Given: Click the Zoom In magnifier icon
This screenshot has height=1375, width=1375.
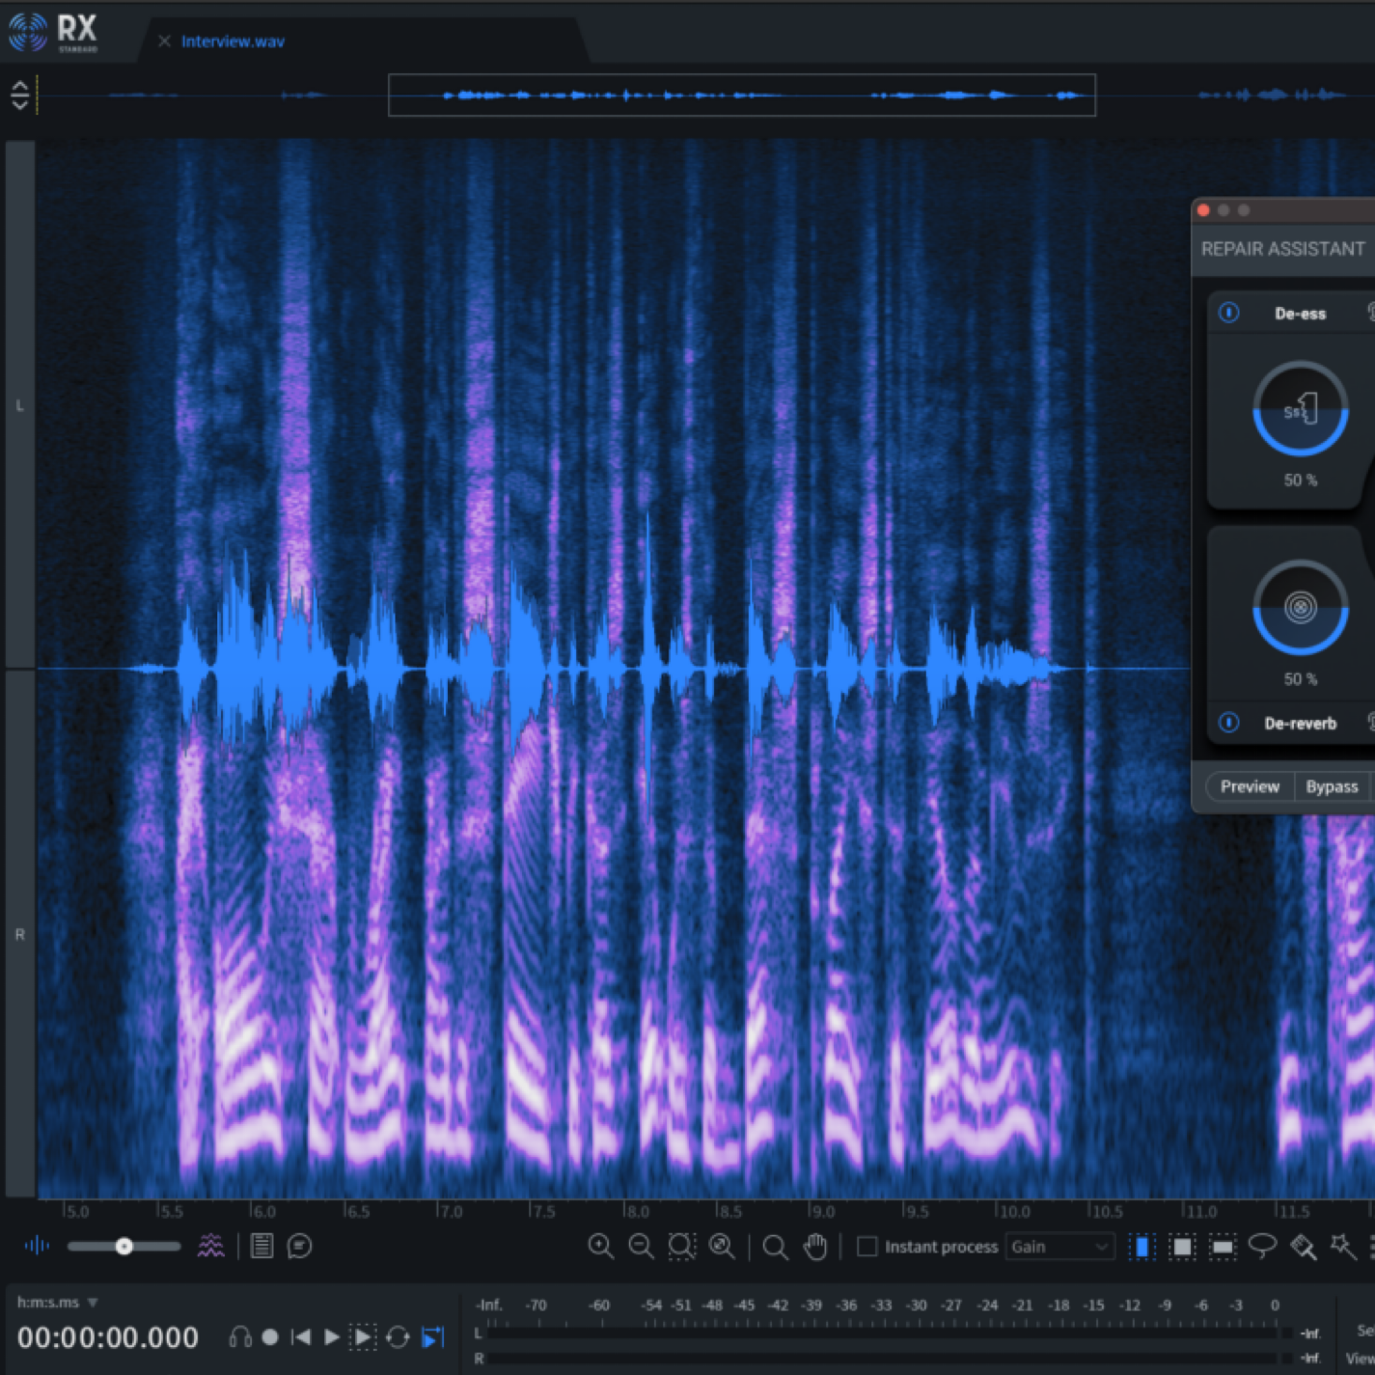Looking at the screenshot, I should click(600, 1247).
